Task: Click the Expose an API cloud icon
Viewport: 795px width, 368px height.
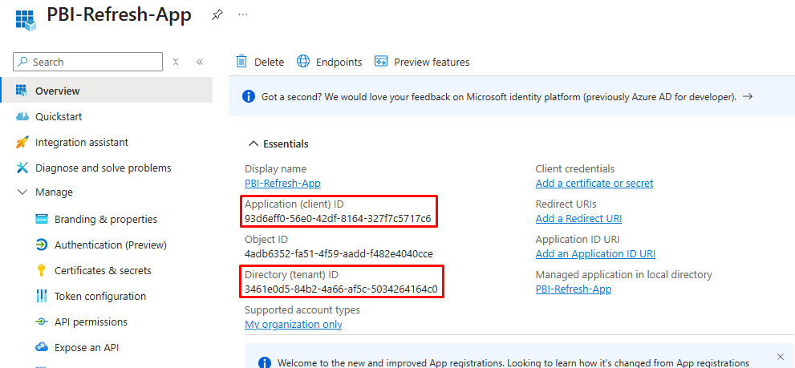Action: coord(42,347)
